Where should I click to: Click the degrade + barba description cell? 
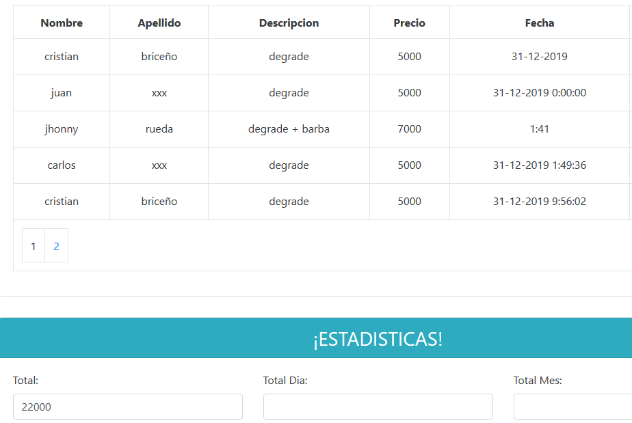tap(289, 129)
